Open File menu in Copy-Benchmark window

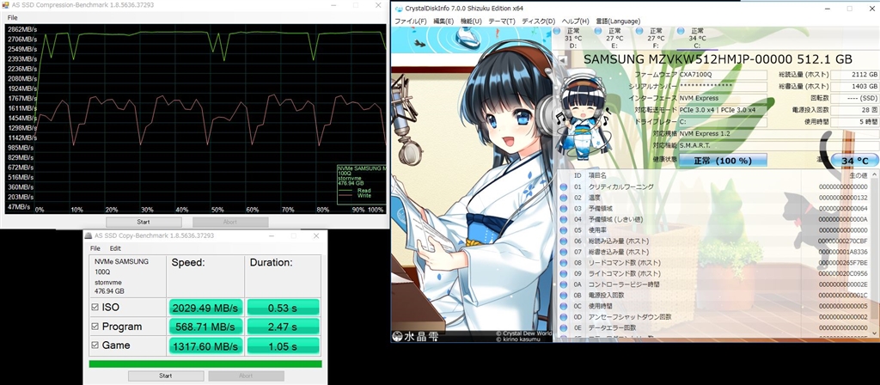[x=95, y=248]
